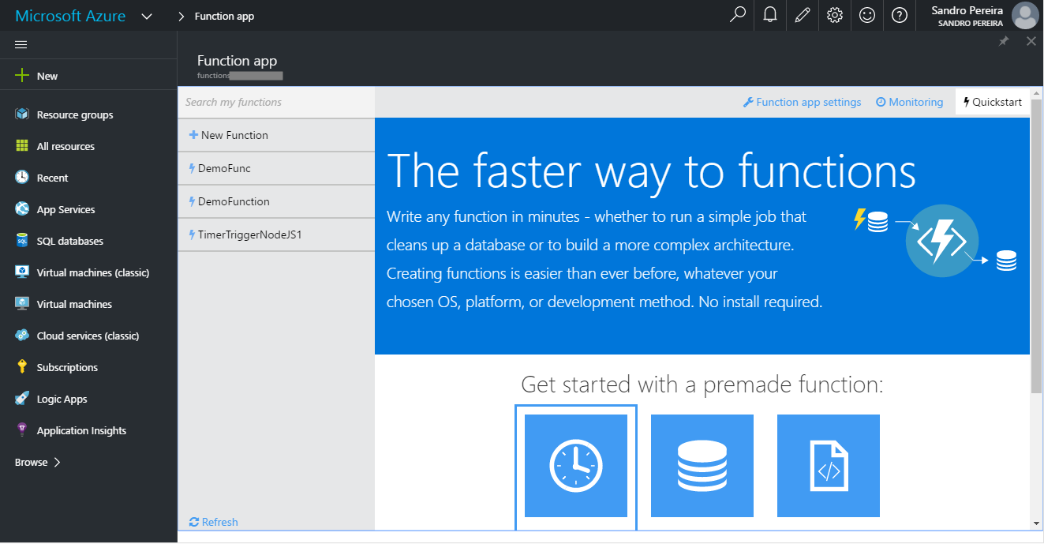Screen dimensions: 1044x544
Task: Click the Virtual machines monitor icon
Action: 22,304
